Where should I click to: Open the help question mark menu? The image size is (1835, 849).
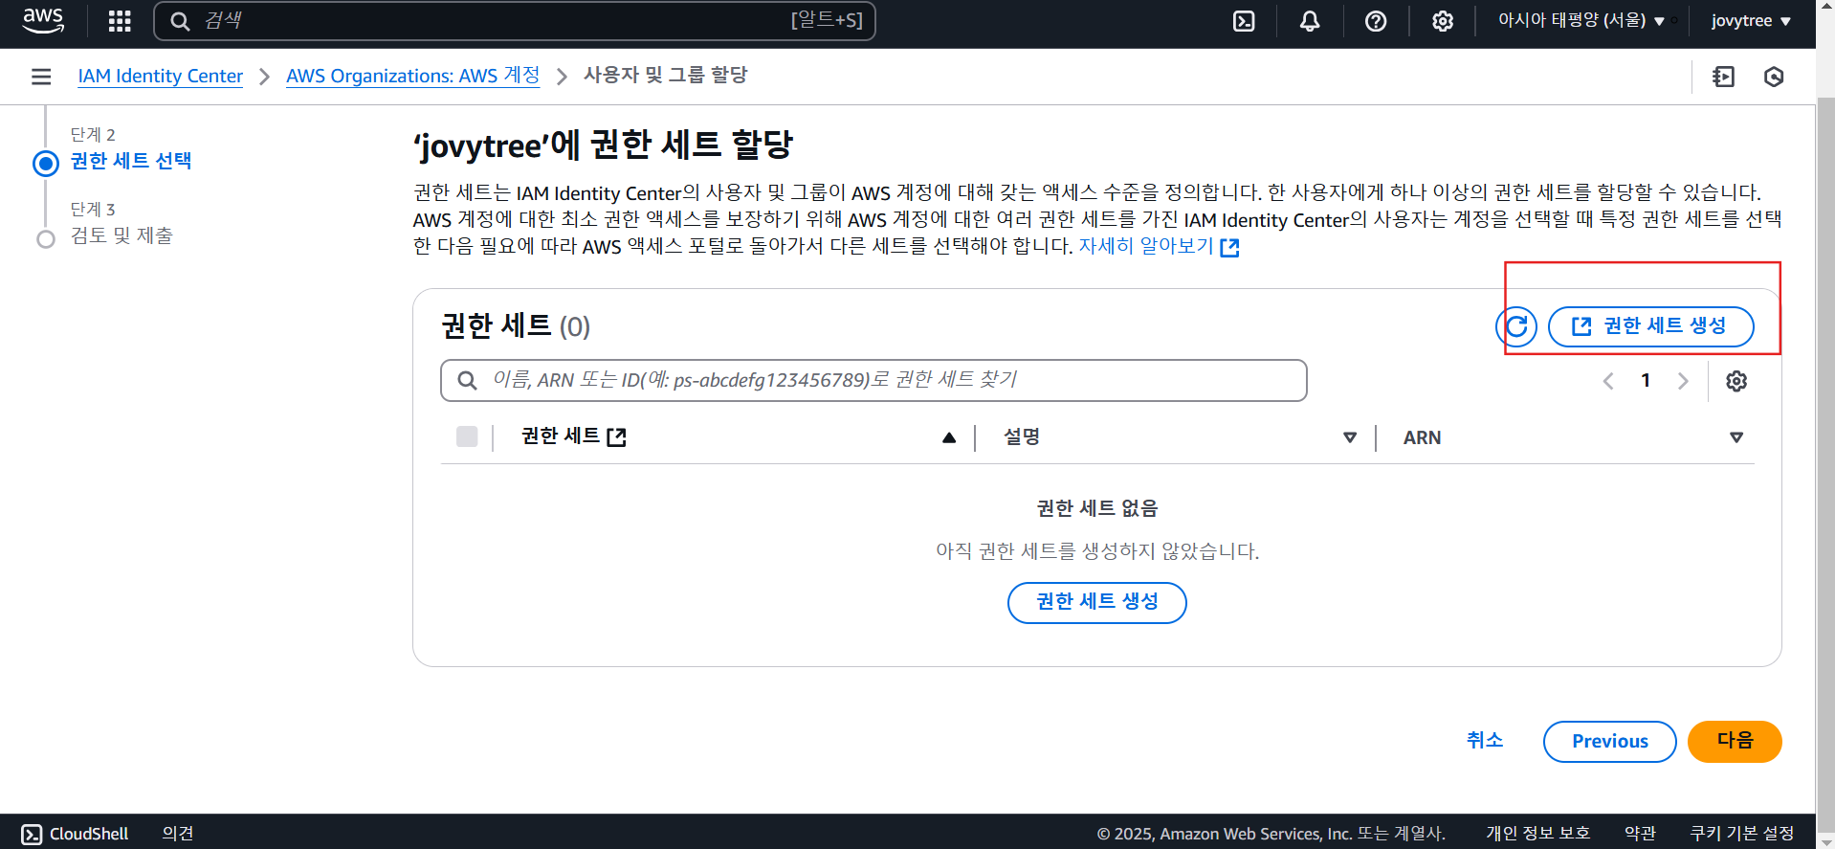point(1376,21)
